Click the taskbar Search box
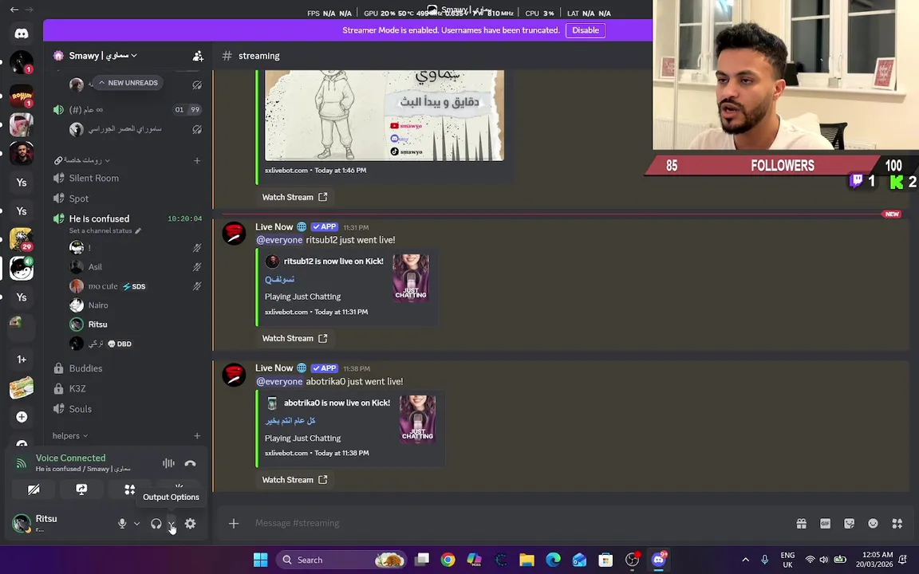The height and width of the screenshot is (574, 919). tap(341, 560)
